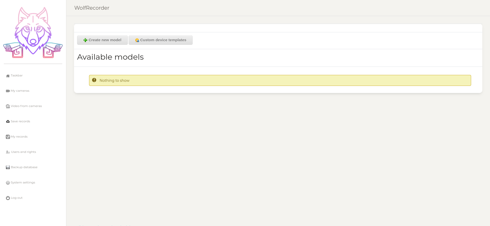This screenshot has width=490, height=226.
Task: Click the cloud download icon for Save records
Action: click(x=8, y=122)
